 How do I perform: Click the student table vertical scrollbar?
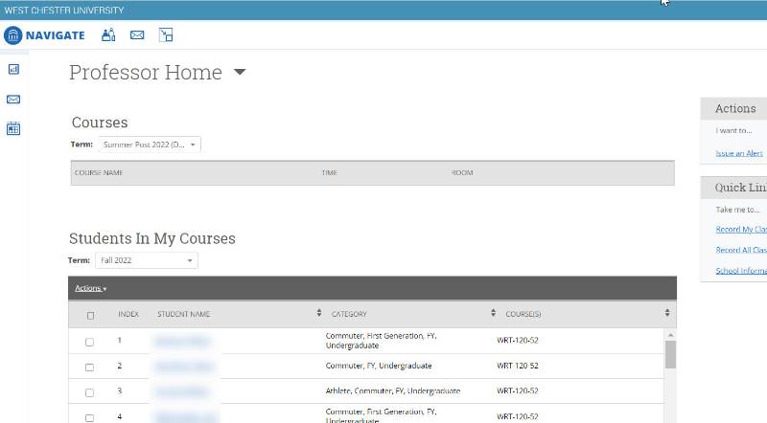pos(670,354)
